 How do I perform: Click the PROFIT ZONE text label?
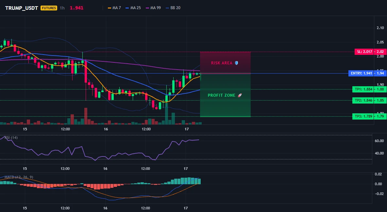(221, 95)
